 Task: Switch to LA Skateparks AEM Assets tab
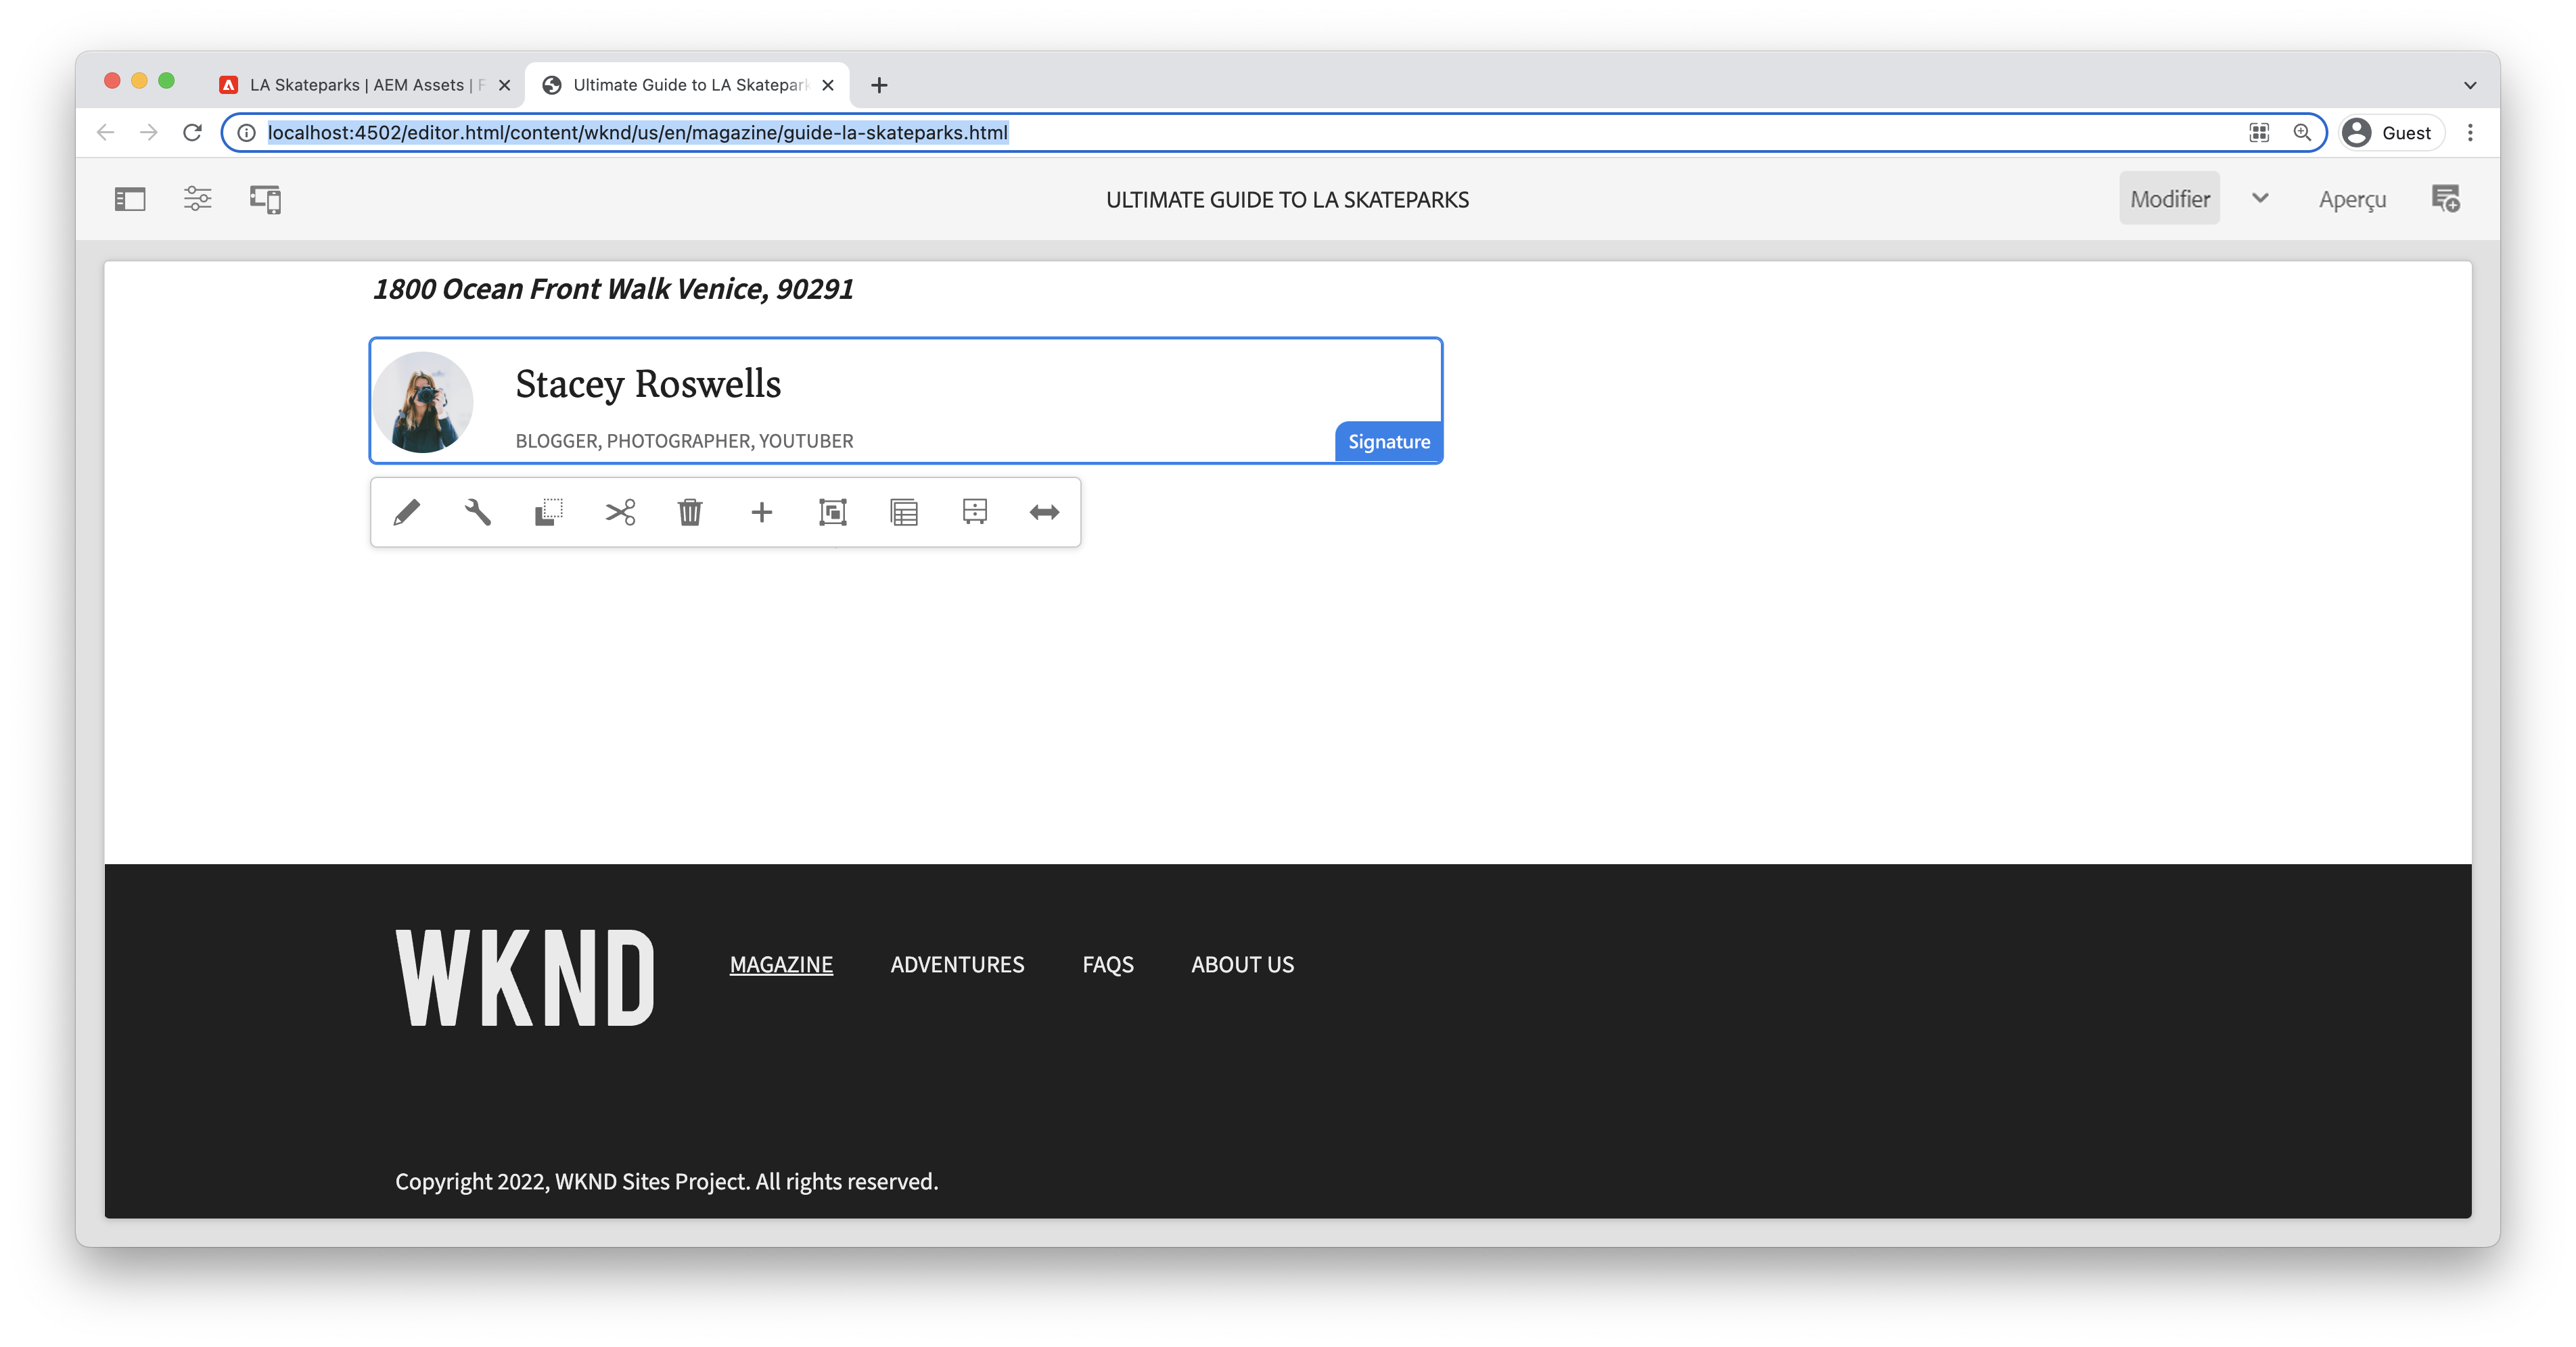357,86
